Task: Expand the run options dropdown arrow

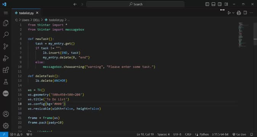Action: point(233,13)
